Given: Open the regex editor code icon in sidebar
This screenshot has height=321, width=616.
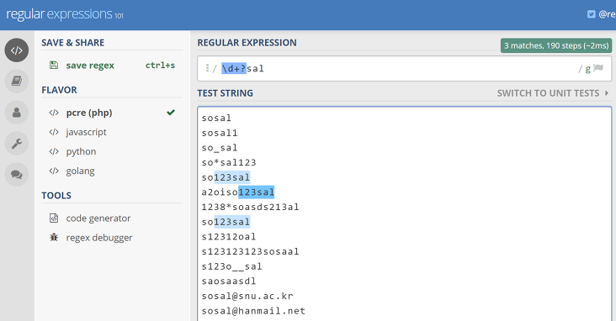Looking at the screenshot, I should click(x=17, y=50).
